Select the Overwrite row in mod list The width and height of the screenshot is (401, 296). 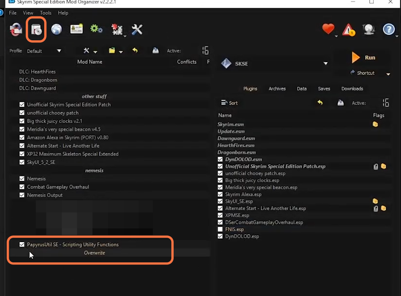click(x=110, y=253)
